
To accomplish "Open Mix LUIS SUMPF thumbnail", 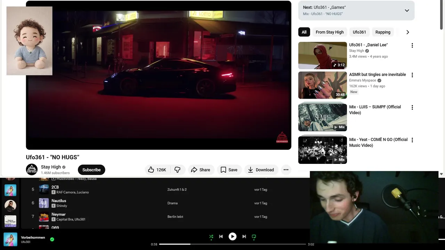I will [323, 117].
